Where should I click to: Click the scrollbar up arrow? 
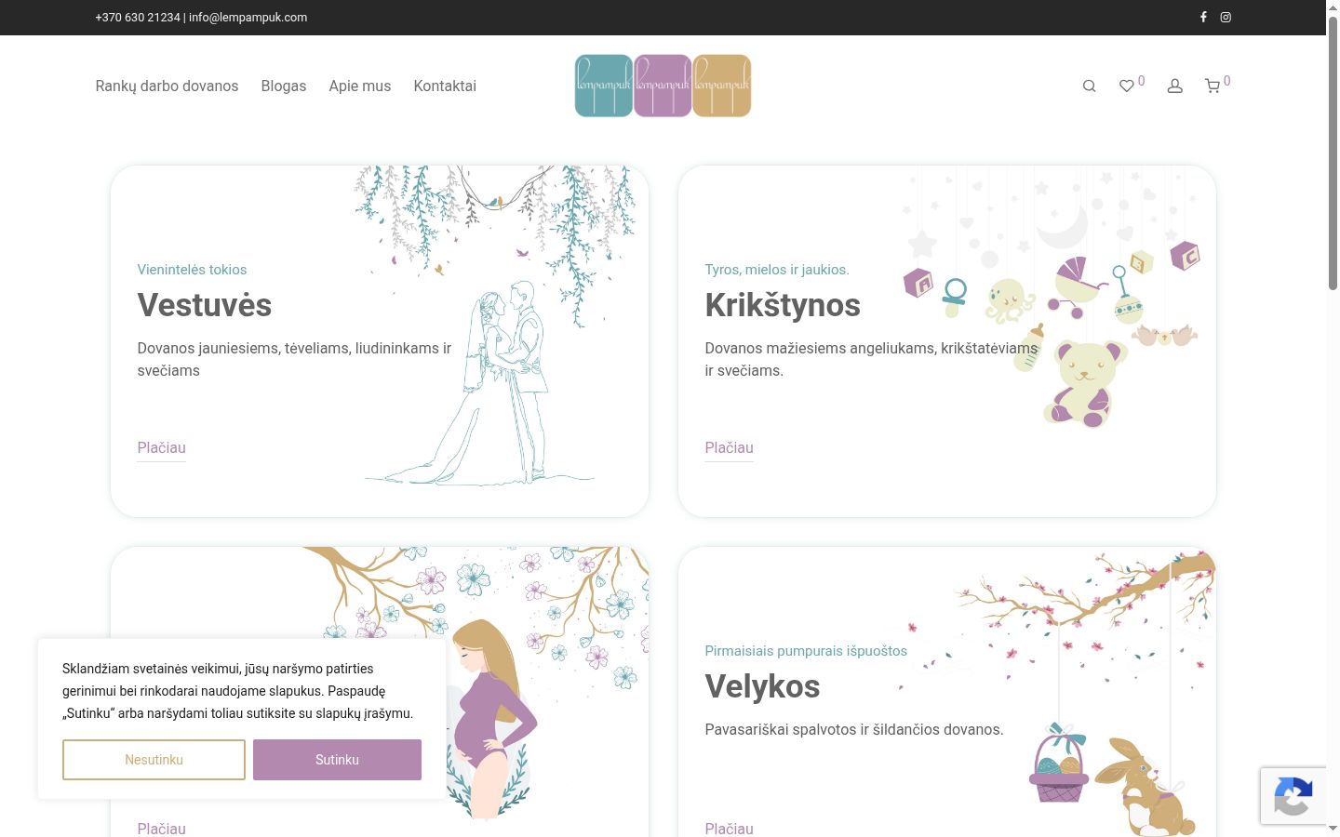[x=1333, y=7]
